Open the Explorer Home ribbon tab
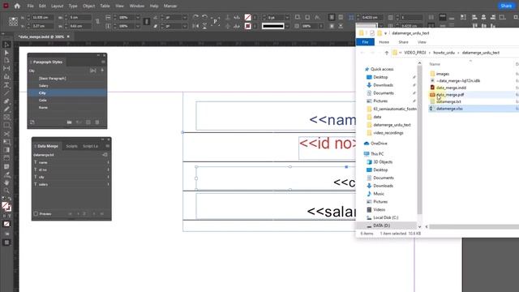 click(384, 42)
